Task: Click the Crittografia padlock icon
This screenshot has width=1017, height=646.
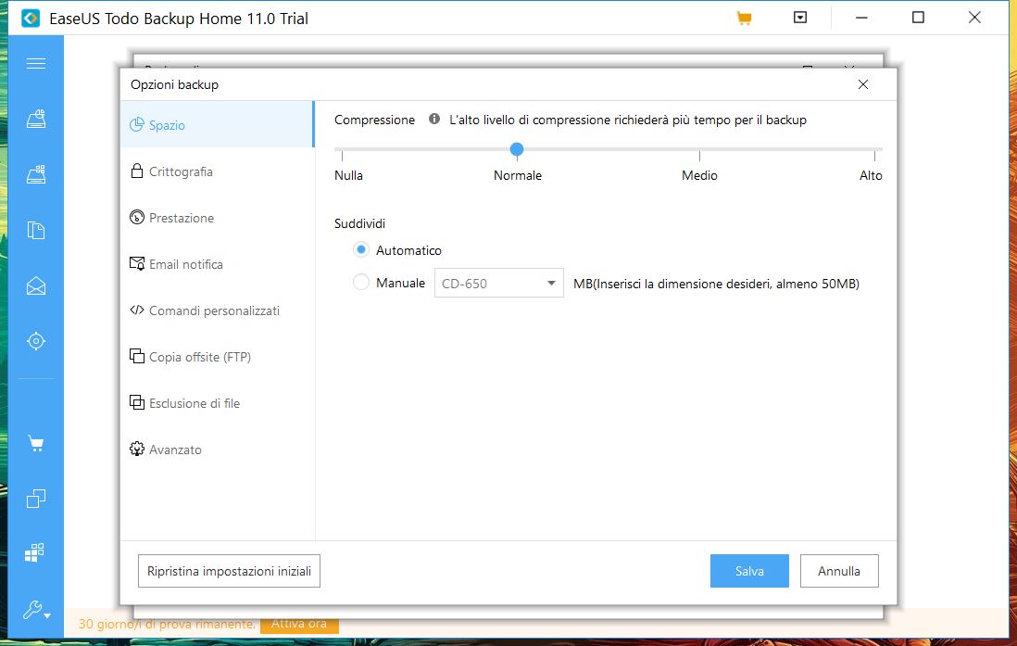Action: point(136,171)
